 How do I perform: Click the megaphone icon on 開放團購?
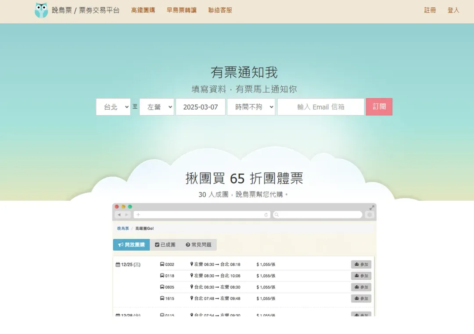pyautogui.click(x=121, y=245)
